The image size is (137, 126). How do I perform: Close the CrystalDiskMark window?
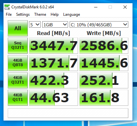pos(125,7)
